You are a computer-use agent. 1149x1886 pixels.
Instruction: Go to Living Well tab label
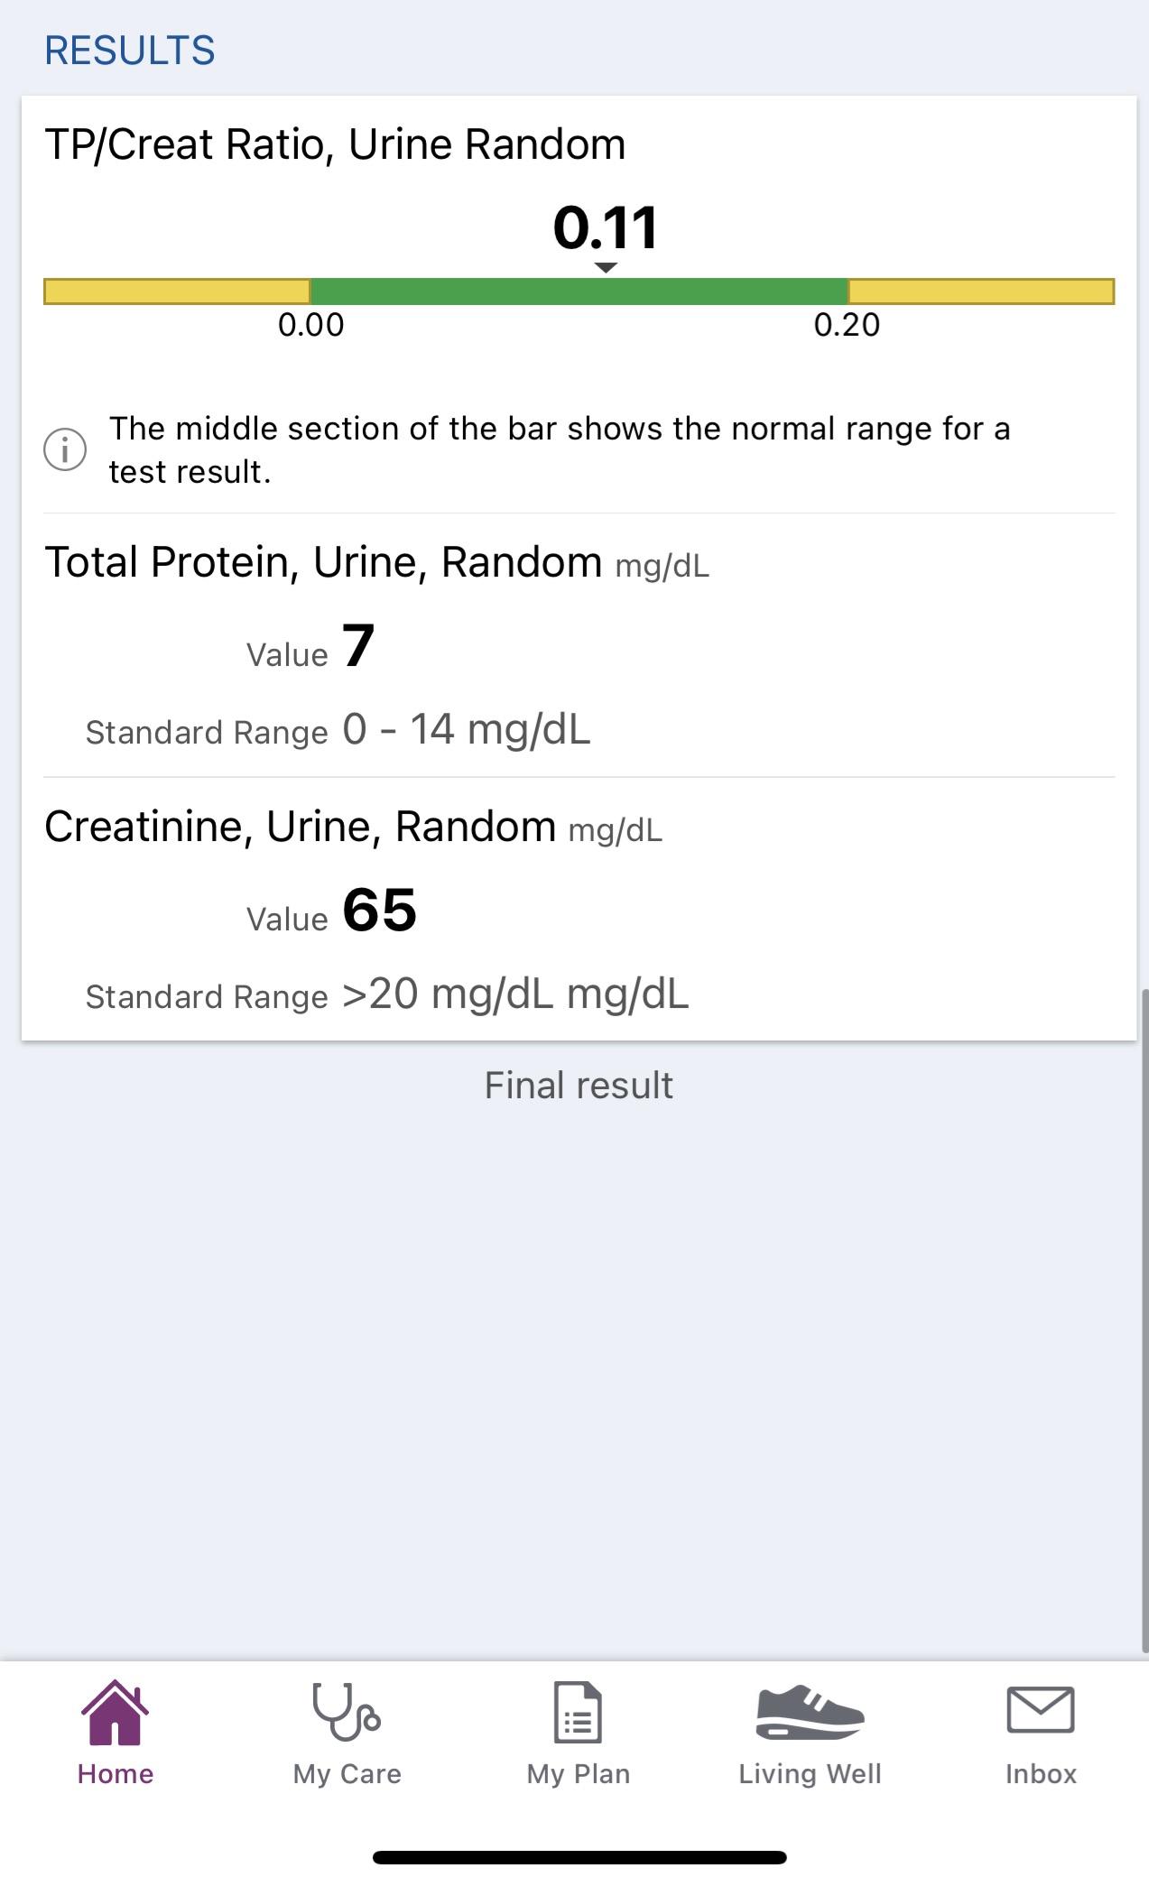pos(810,1774)
